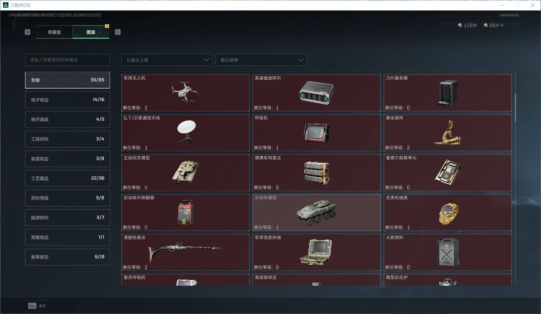Click the collectible search input field
Viewport: 541px width, 314px height.
click(x=67, y=60)
